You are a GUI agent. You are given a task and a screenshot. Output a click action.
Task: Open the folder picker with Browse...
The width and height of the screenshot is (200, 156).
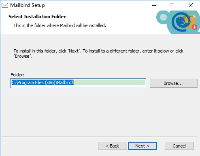[174, 83]
